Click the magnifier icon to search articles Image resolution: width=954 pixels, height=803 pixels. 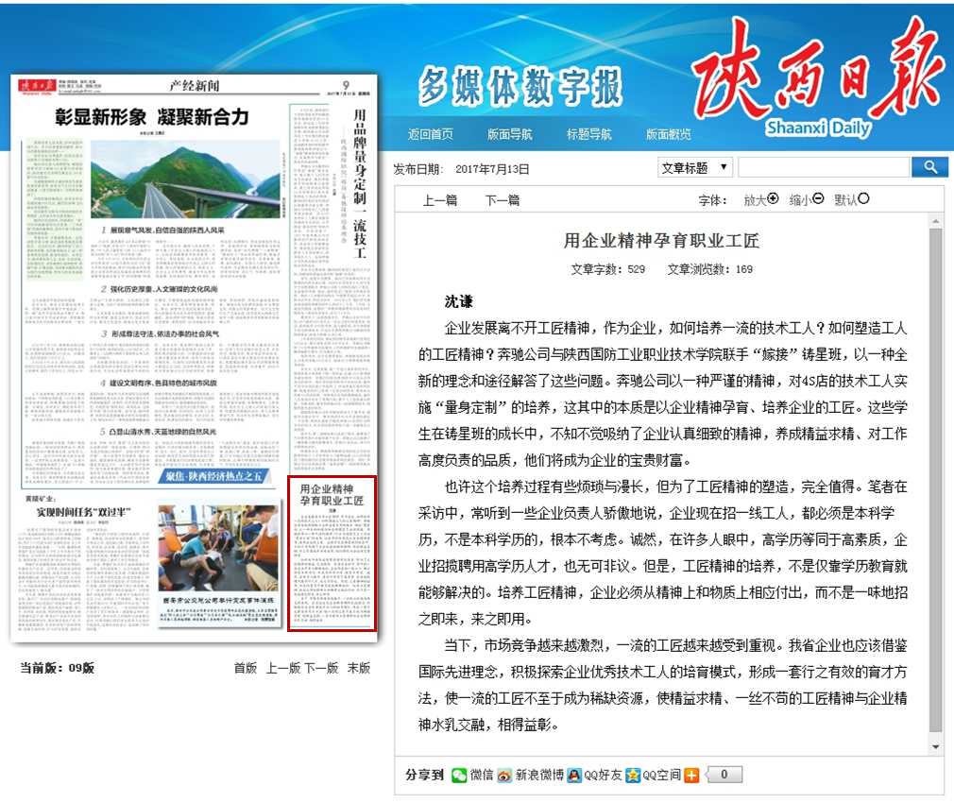pyautogui.click(x=930, y=166)
